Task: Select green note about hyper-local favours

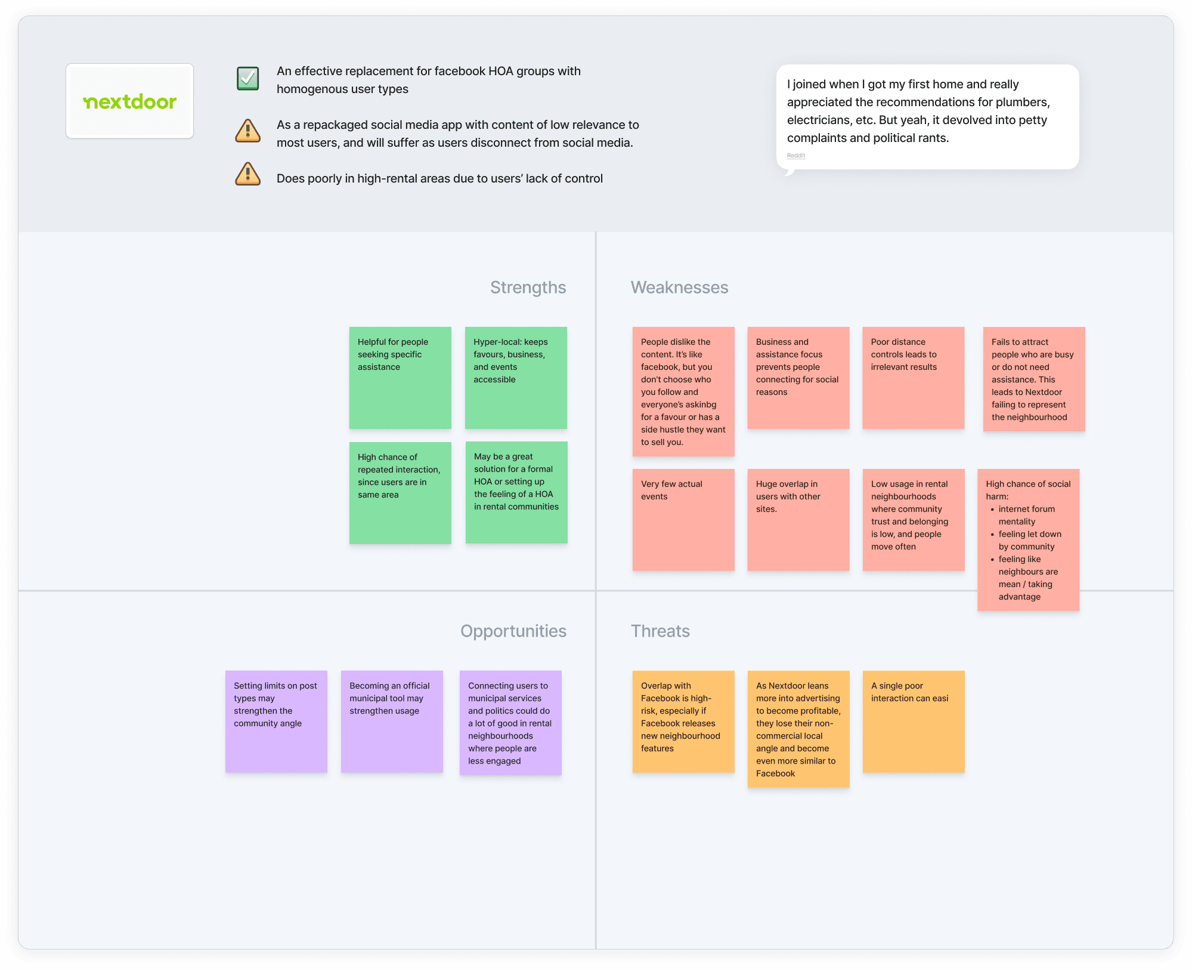Action: (516, 377)
